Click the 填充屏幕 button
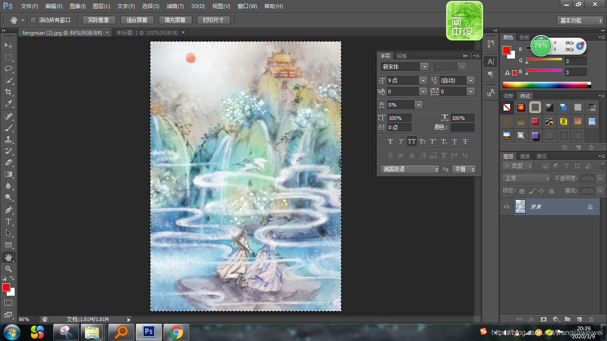The height and width of the screenshot is (341, 607). tap(175, 20)
